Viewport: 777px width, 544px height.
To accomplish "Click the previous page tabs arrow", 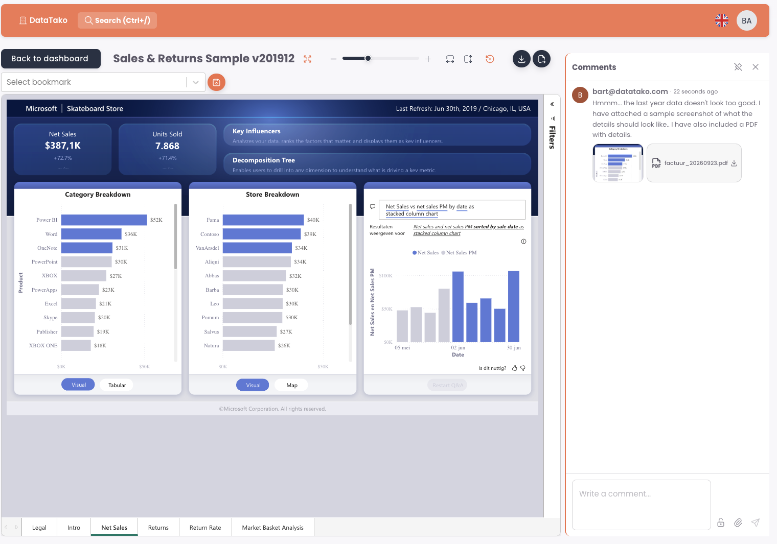I will pos(6,527).
